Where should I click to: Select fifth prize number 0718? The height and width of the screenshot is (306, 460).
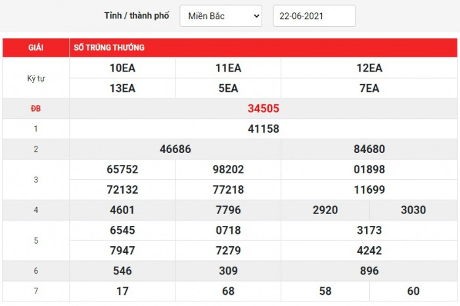pos(228,230)
